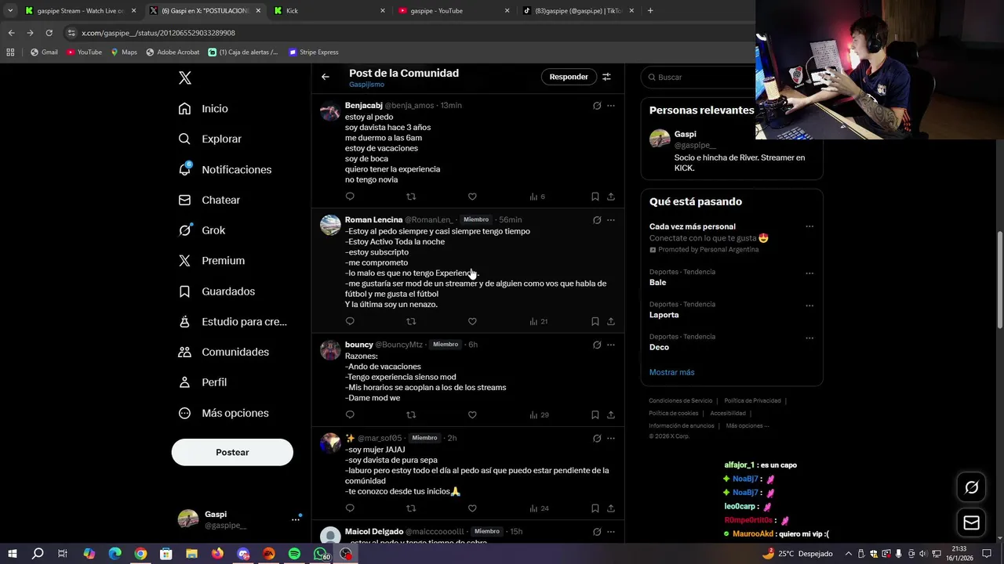Bookmark @mar_sof05's post
The image size is (1004, 564).
[x=595, y=508]
